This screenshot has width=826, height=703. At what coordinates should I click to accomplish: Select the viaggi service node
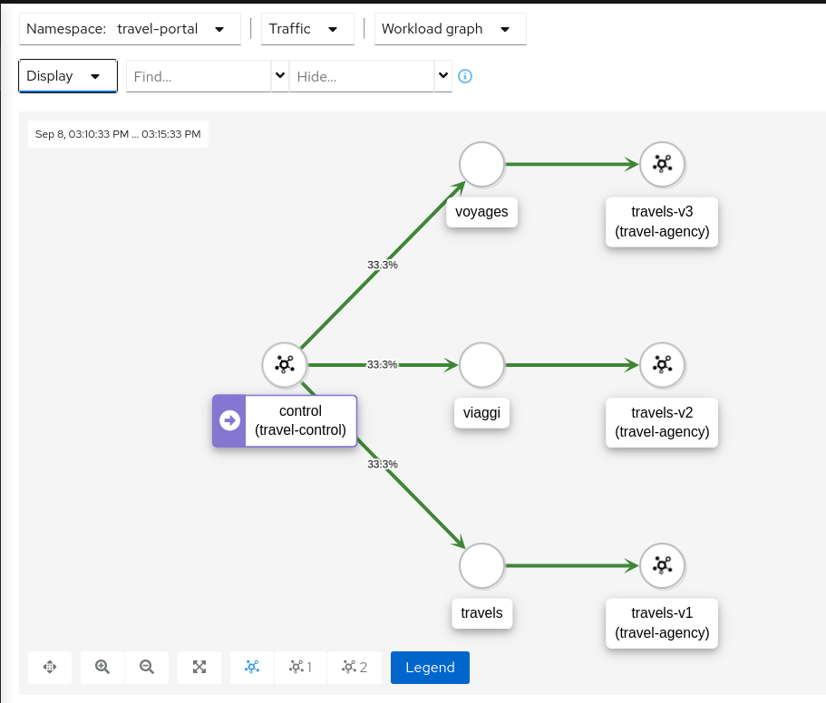click(x=481, y=365)
